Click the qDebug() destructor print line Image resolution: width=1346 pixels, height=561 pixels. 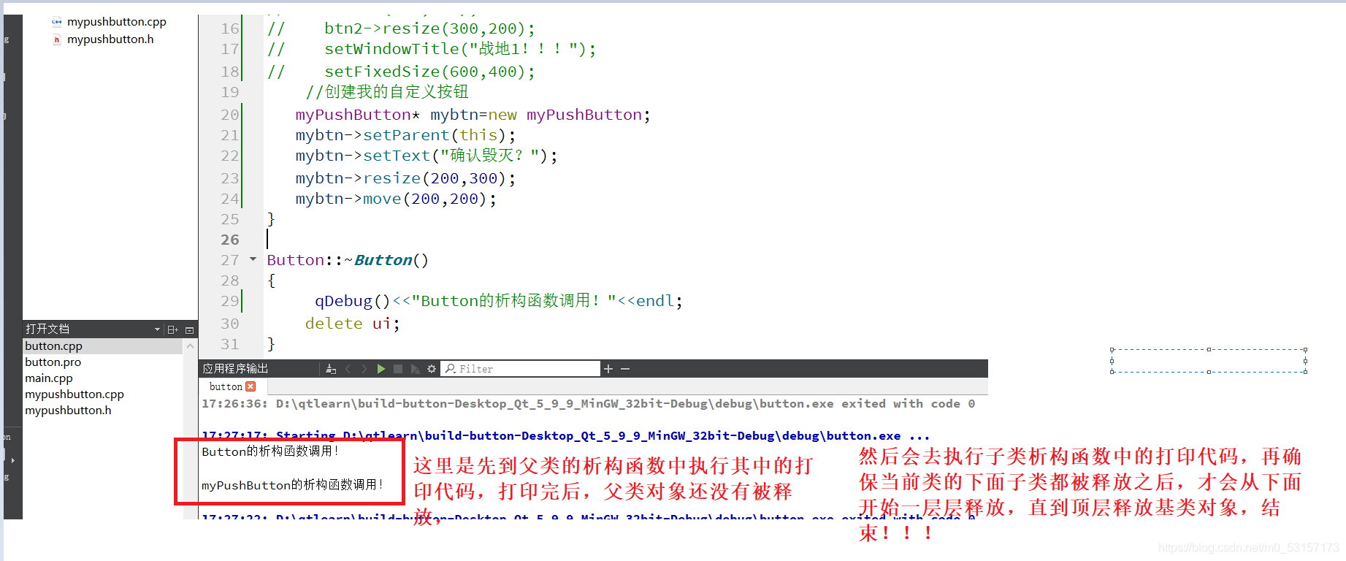[x=499, y=301]
